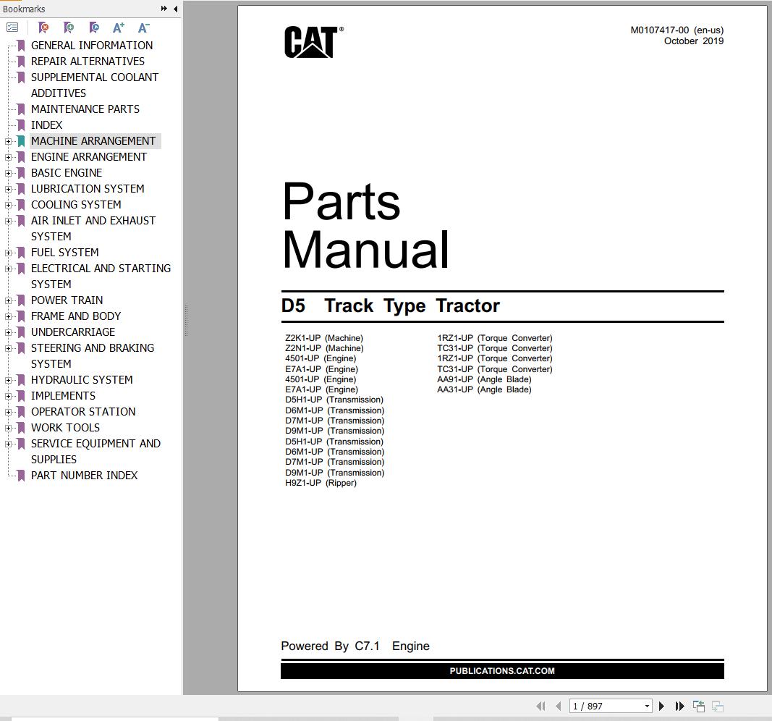Open SUPPLEMENTAL COOLANT ADDITIVES bookmark
Image resolution: width=772 pixels, height=721 pixels.
[95, 85]
